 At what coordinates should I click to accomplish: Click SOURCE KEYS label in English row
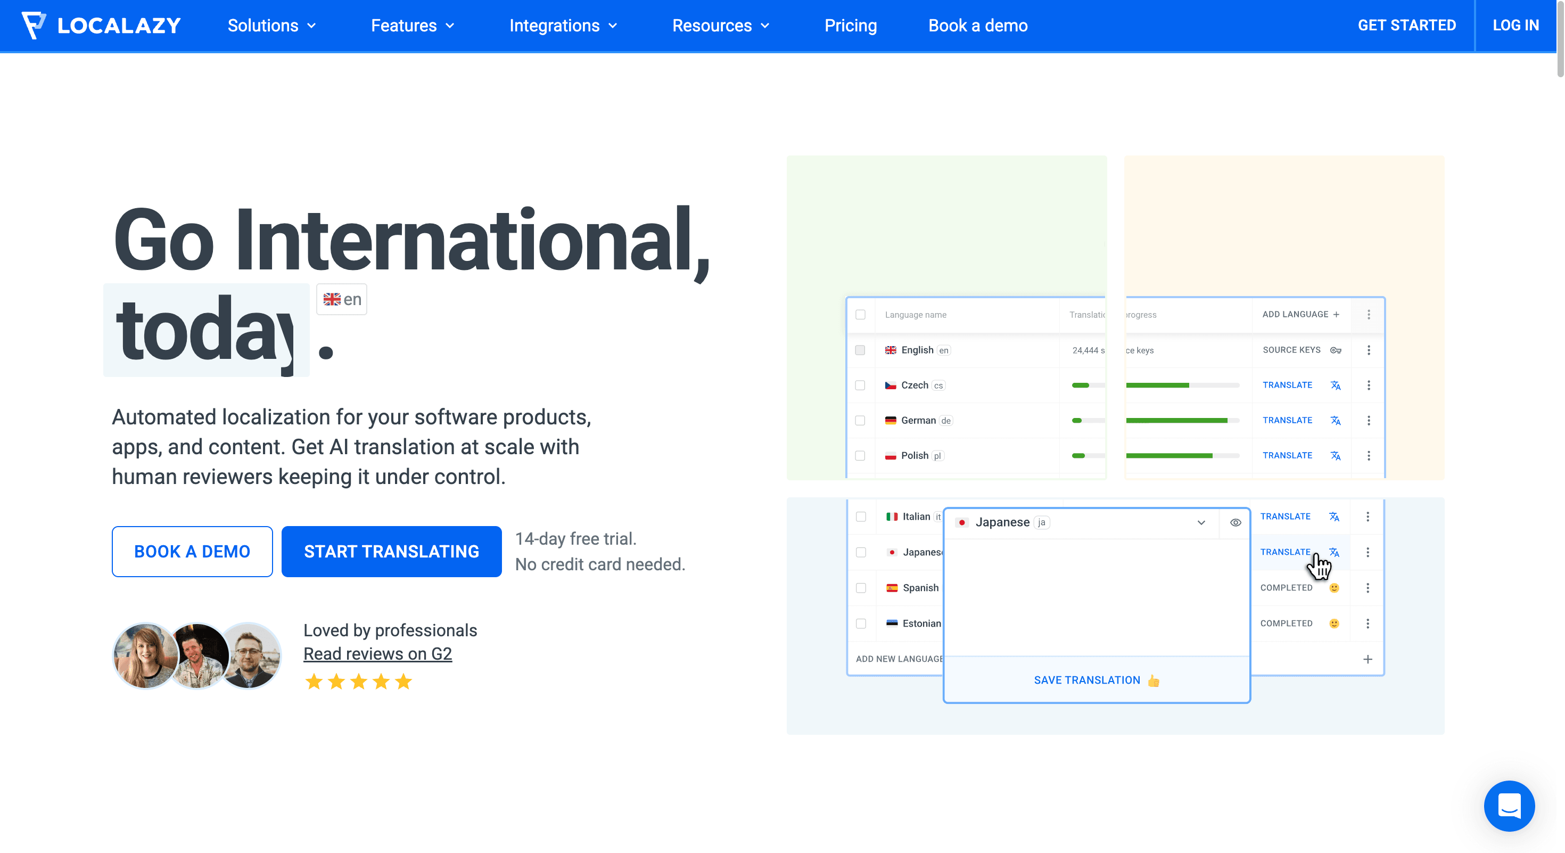[1291, 350]
